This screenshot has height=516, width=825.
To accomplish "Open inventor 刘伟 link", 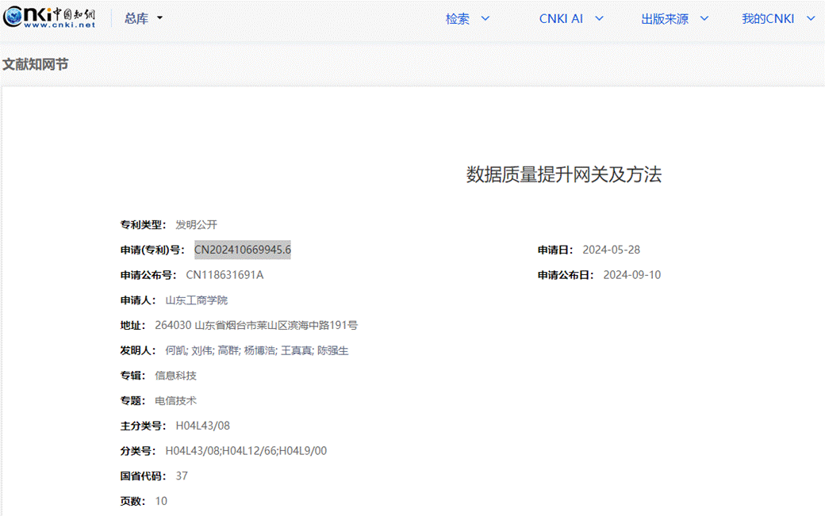I will [x=201, y=350].
